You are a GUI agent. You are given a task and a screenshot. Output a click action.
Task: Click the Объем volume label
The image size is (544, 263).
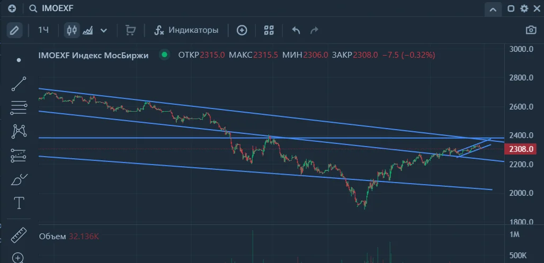point(52,237)
